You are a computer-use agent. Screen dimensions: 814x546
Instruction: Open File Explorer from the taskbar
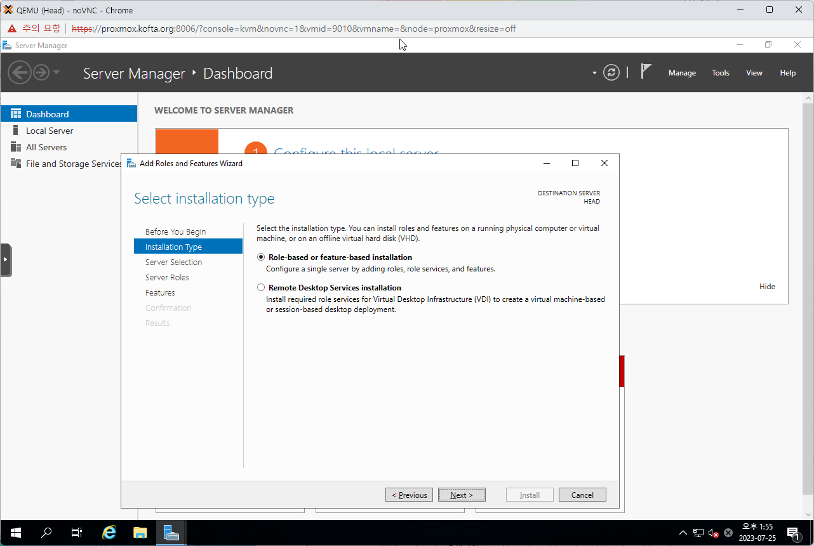coord(140,533)
